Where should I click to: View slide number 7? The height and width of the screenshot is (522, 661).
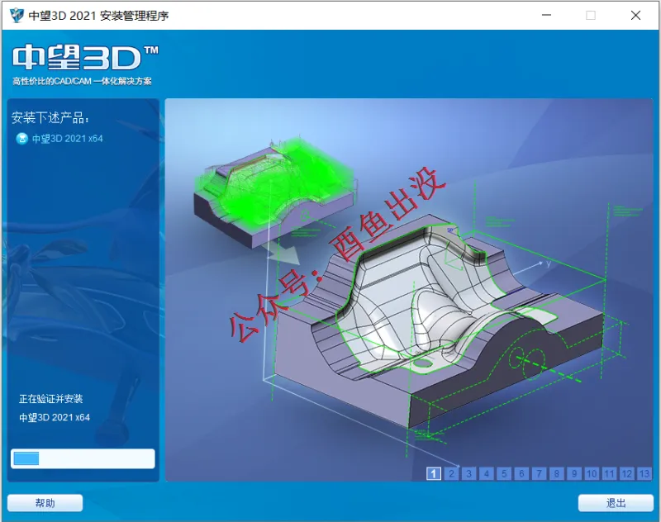tap(540, 473)
